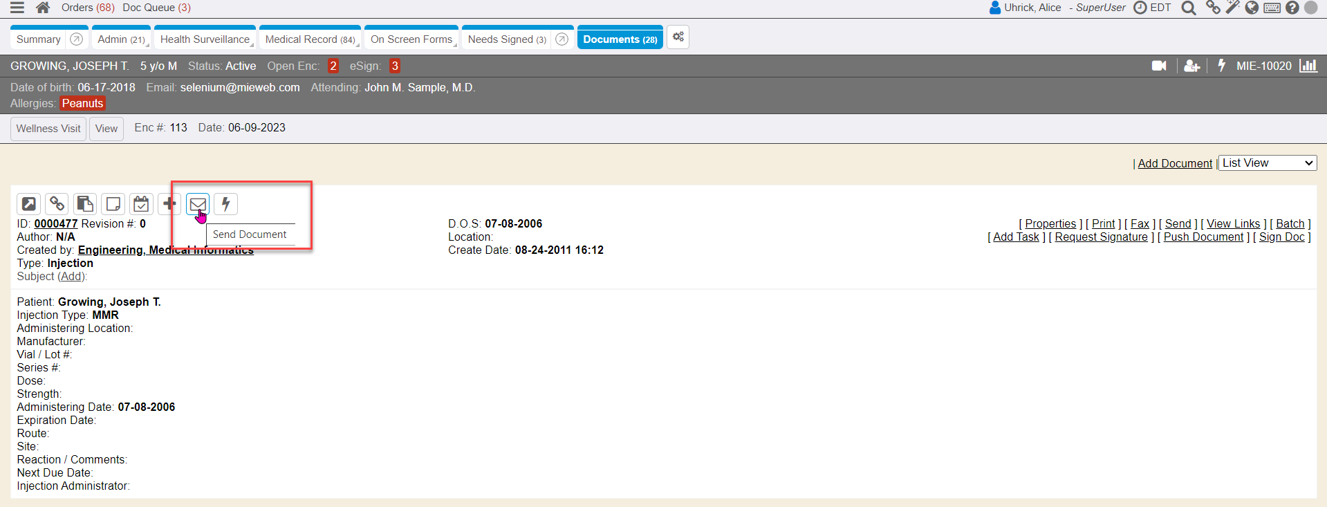The image size is (1327, 507).
Task: Switch to the Health Surveillance tab
Action: (x=205, y=39)
